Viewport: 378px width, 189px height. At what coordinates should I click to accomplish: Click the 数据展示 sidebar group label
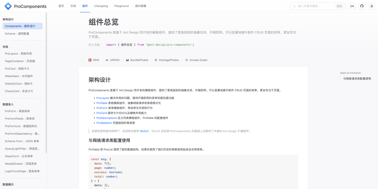pyautogui.click(x=8, y=184)
